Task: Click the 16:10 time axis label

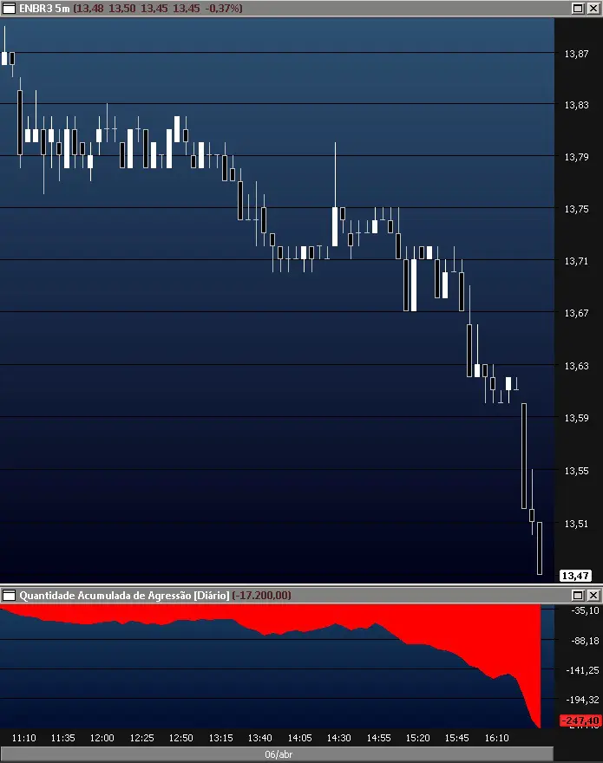Action: 496,738
